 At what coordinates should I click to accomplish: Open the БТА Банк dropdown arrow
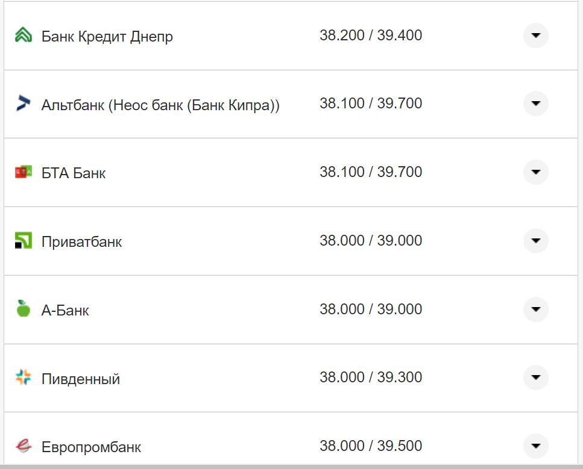(x=535, y=172)
